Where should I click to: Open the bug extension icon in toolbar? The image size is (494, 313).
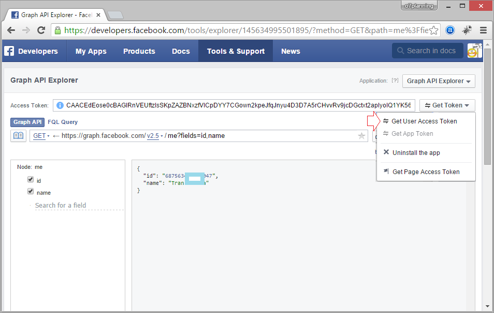pos(467,30)
